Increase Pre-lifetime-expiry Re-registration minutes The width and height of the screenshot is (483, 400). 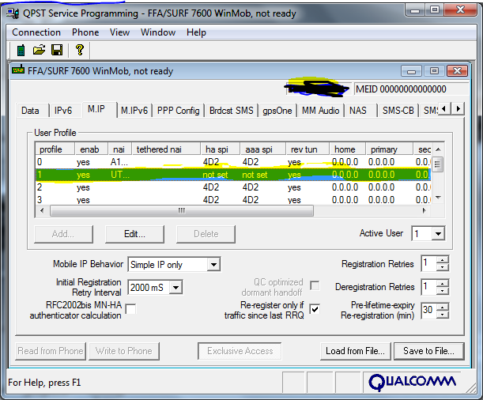(443, 307)
